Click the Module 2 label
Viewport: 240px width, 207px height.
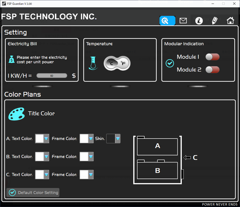(189, 70)
